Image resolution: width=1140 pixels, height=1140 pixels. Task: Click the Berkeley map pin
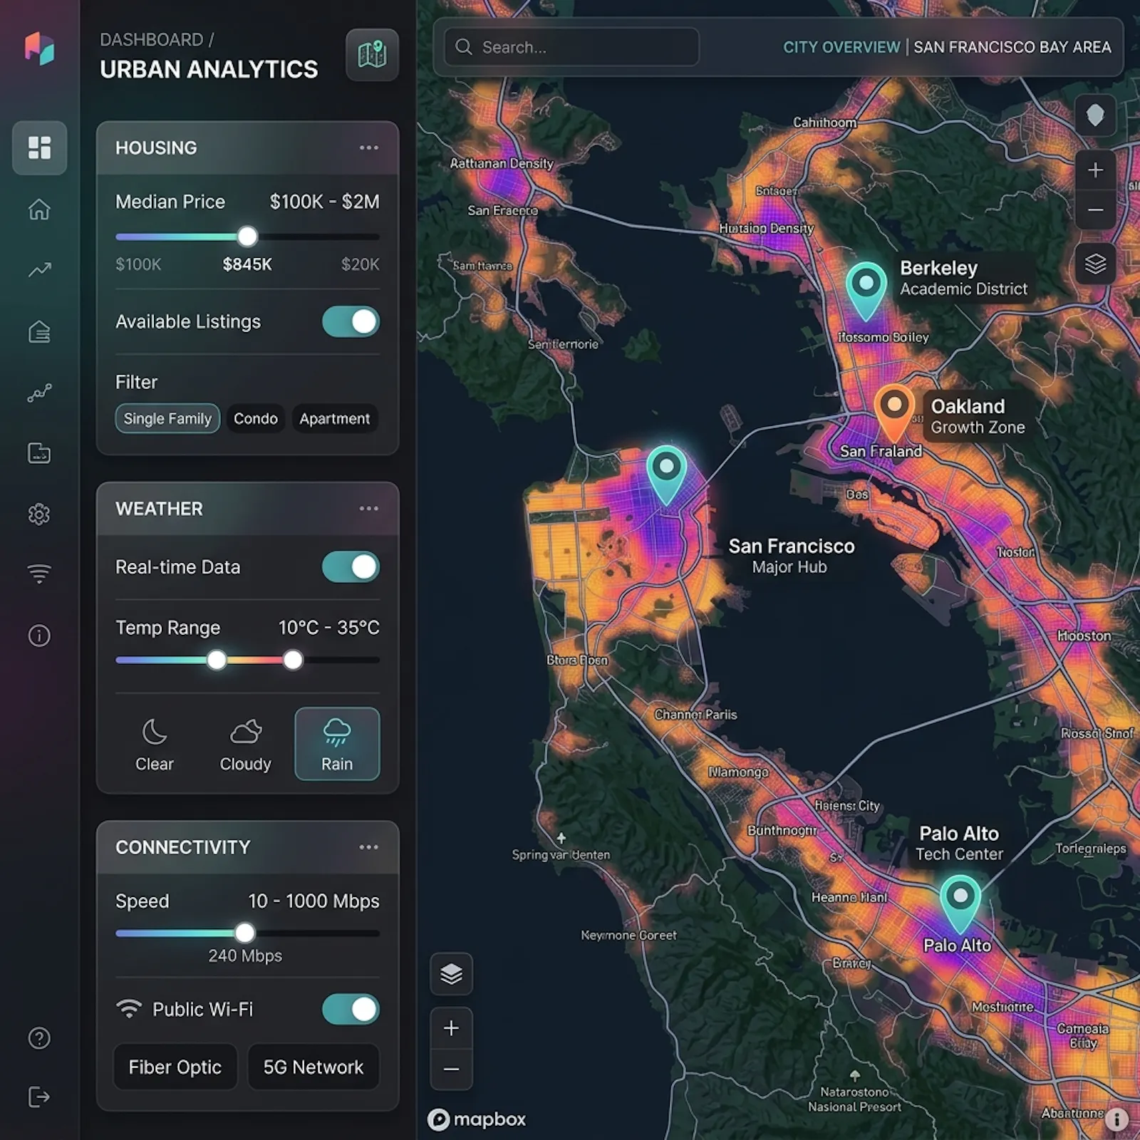866,290
